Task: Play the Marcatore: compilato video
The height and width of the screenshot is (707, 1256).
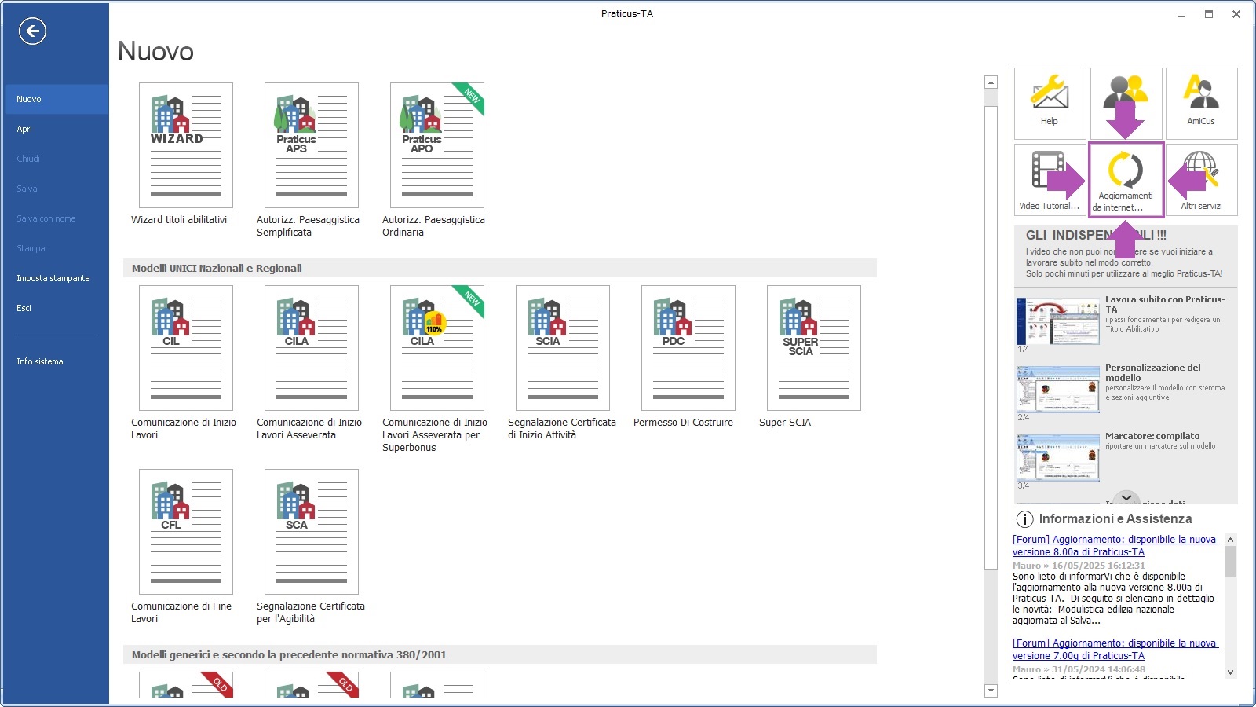Action: click(1058, 457)
